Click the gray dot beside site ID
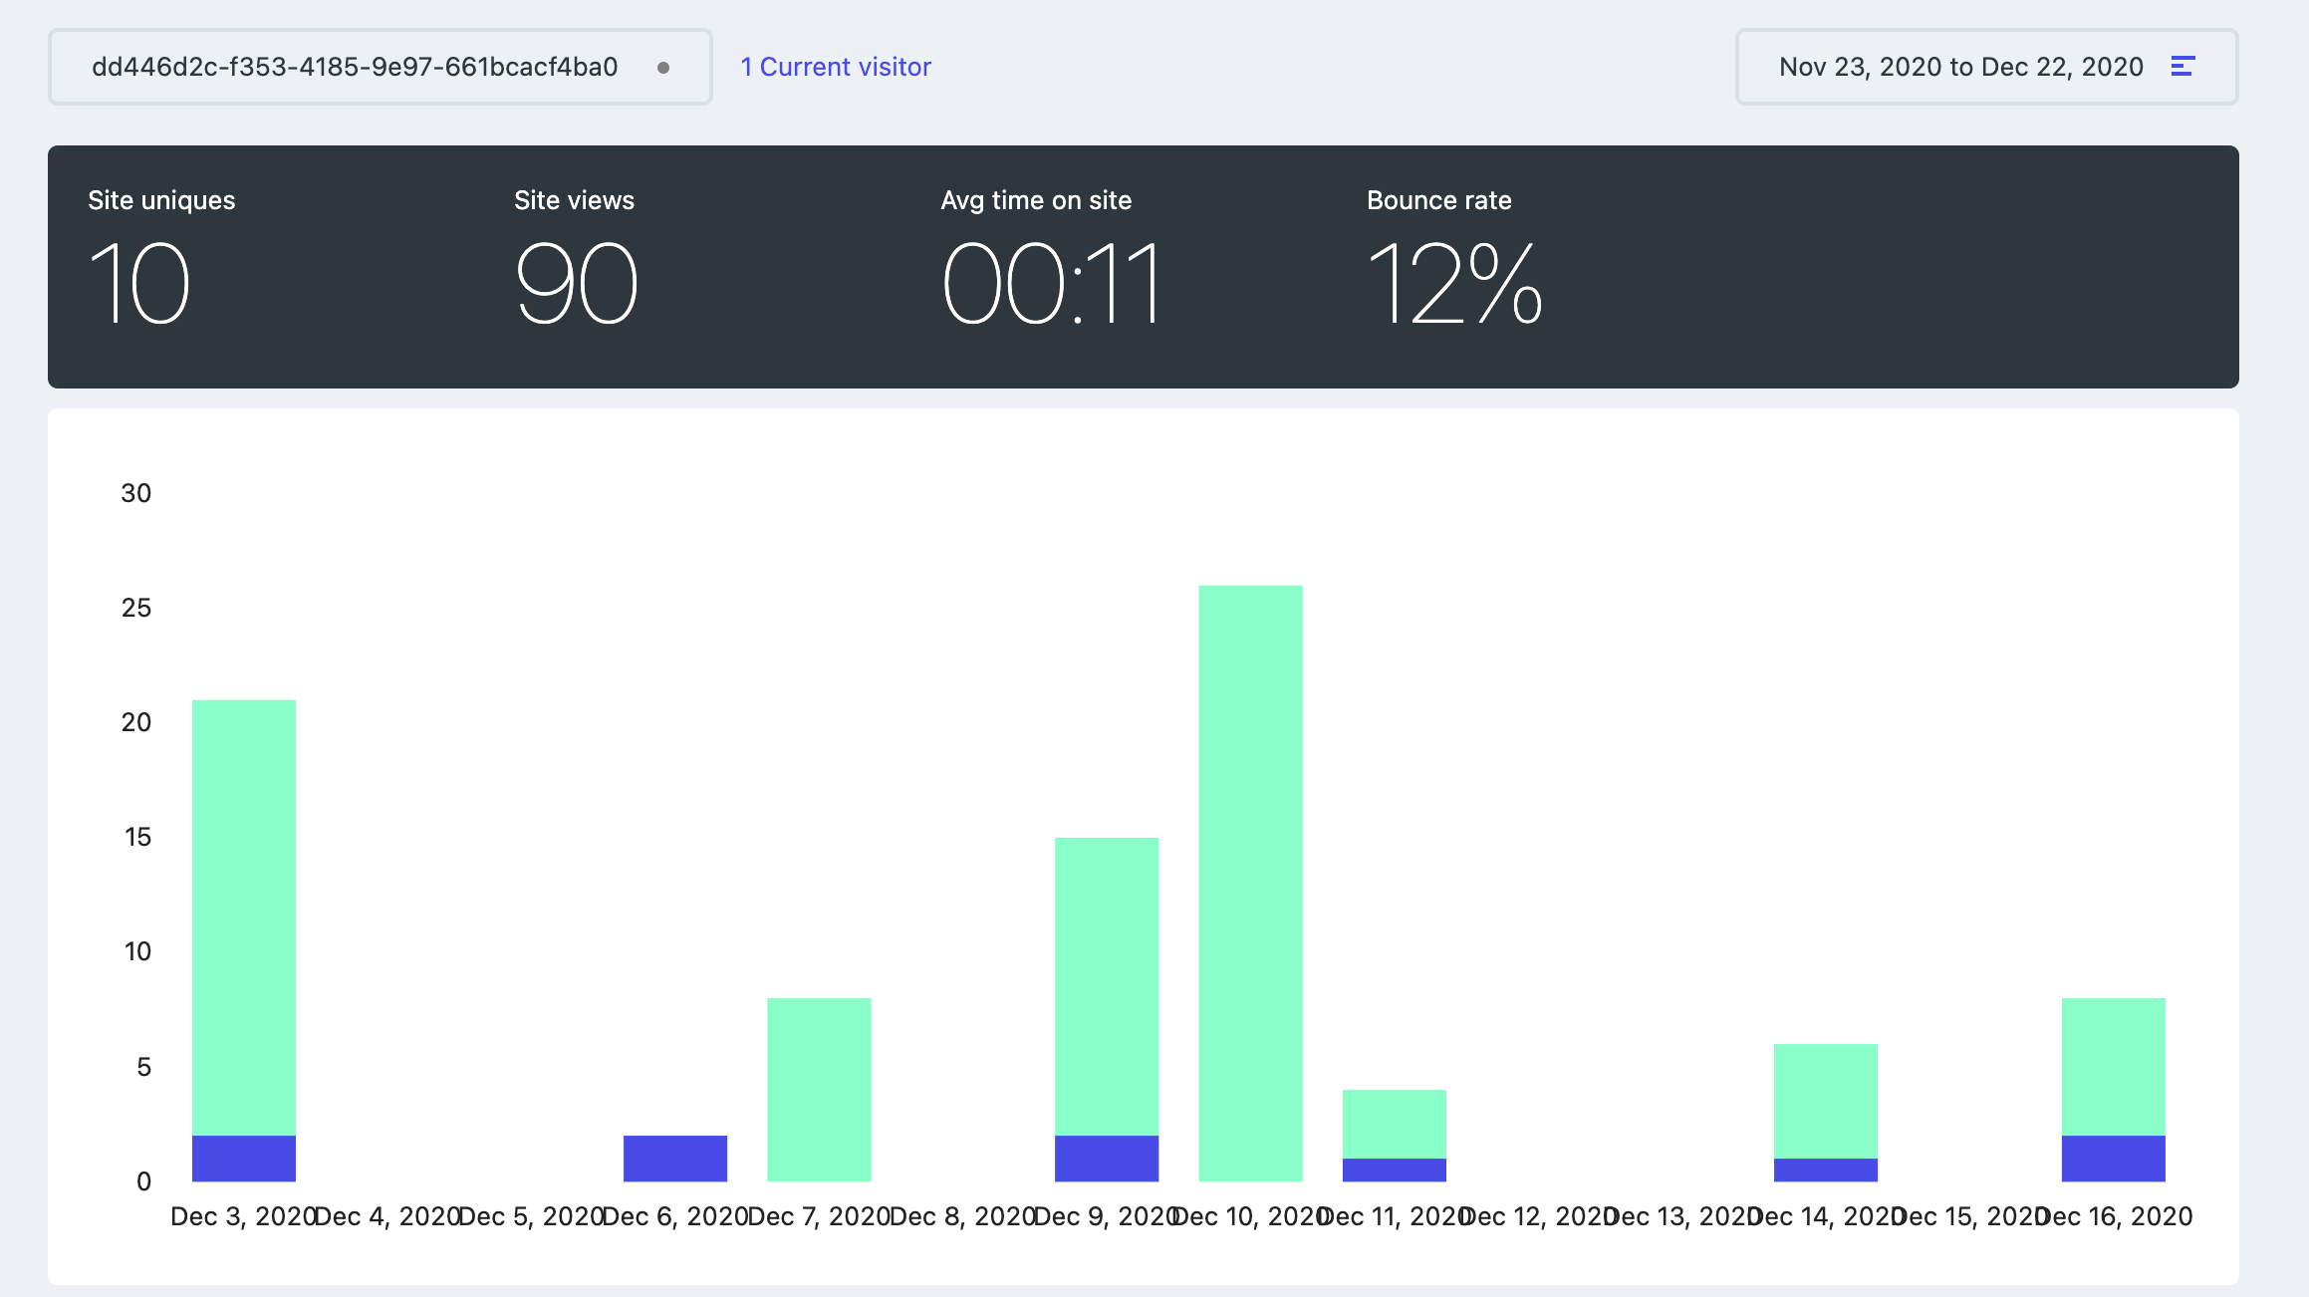Screen dimensions: 2309x1297 point(663,68)
